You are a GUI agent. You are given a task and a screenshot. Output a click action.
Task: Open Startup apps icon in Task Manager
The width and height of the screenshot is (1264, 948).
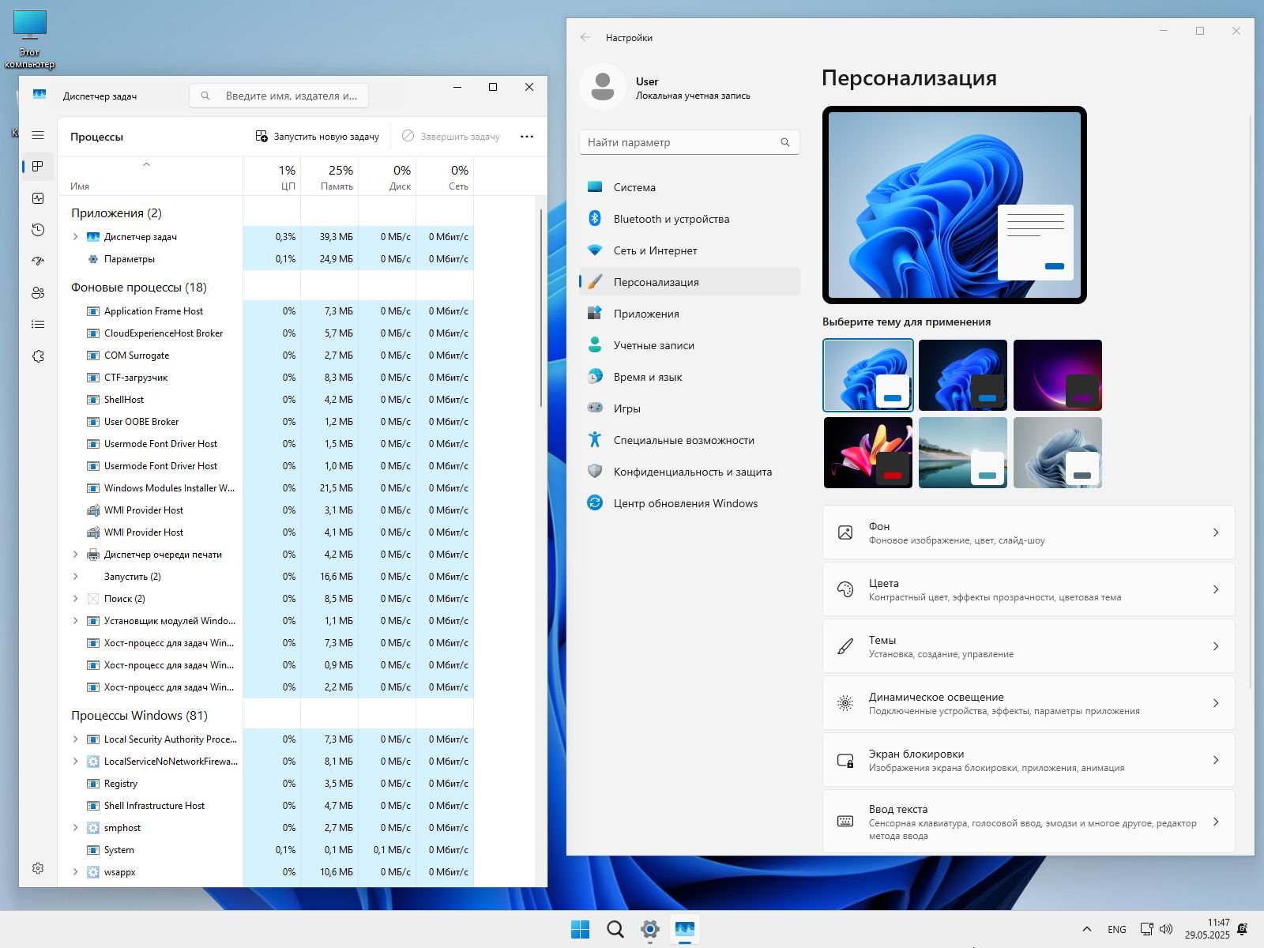pyautogui.click(x=38, y=261)
